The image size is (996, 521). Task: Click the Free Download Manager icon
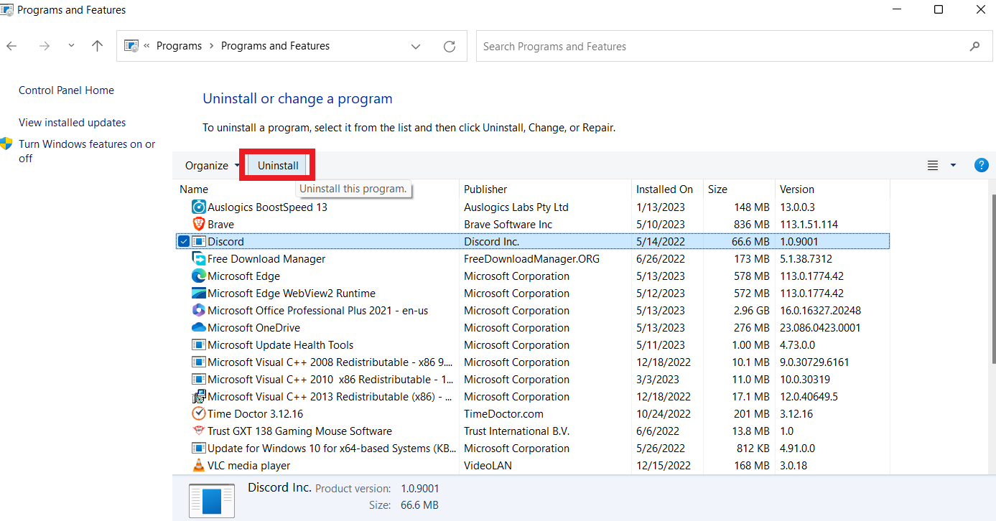tap(199, 258)
